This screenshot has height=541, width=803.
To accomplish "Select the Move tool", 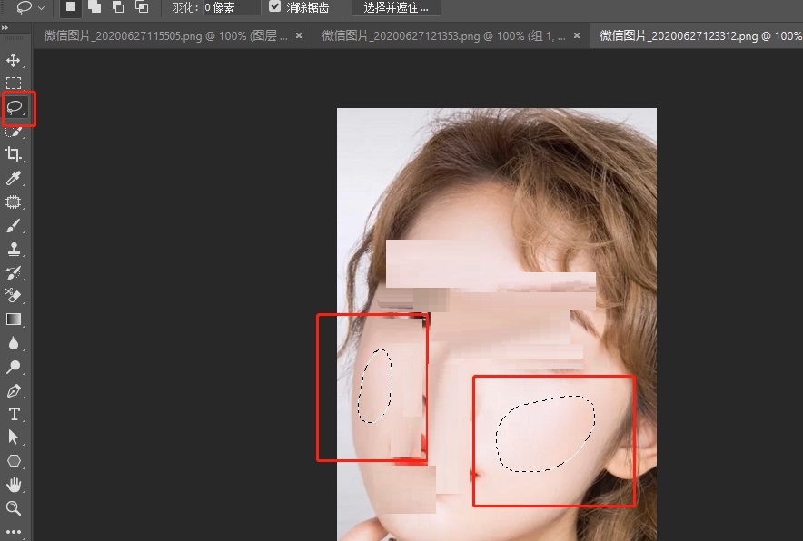I will click(x=14, y=61).
